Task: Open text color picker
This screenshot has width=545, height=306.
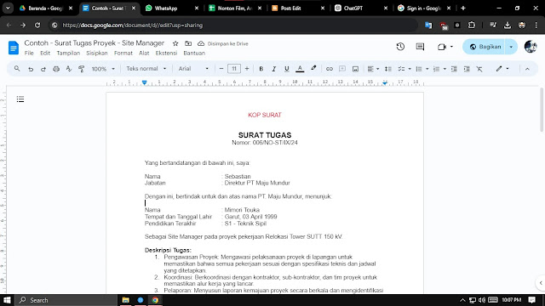Action: click(300, 69)
